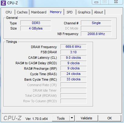This screenshot has width=124, height=123.
Task: Open the Caches tab
Action: pos(22,12)
